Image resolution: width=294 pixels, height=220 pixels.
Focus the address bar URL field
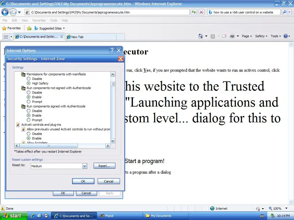[107, 12]
